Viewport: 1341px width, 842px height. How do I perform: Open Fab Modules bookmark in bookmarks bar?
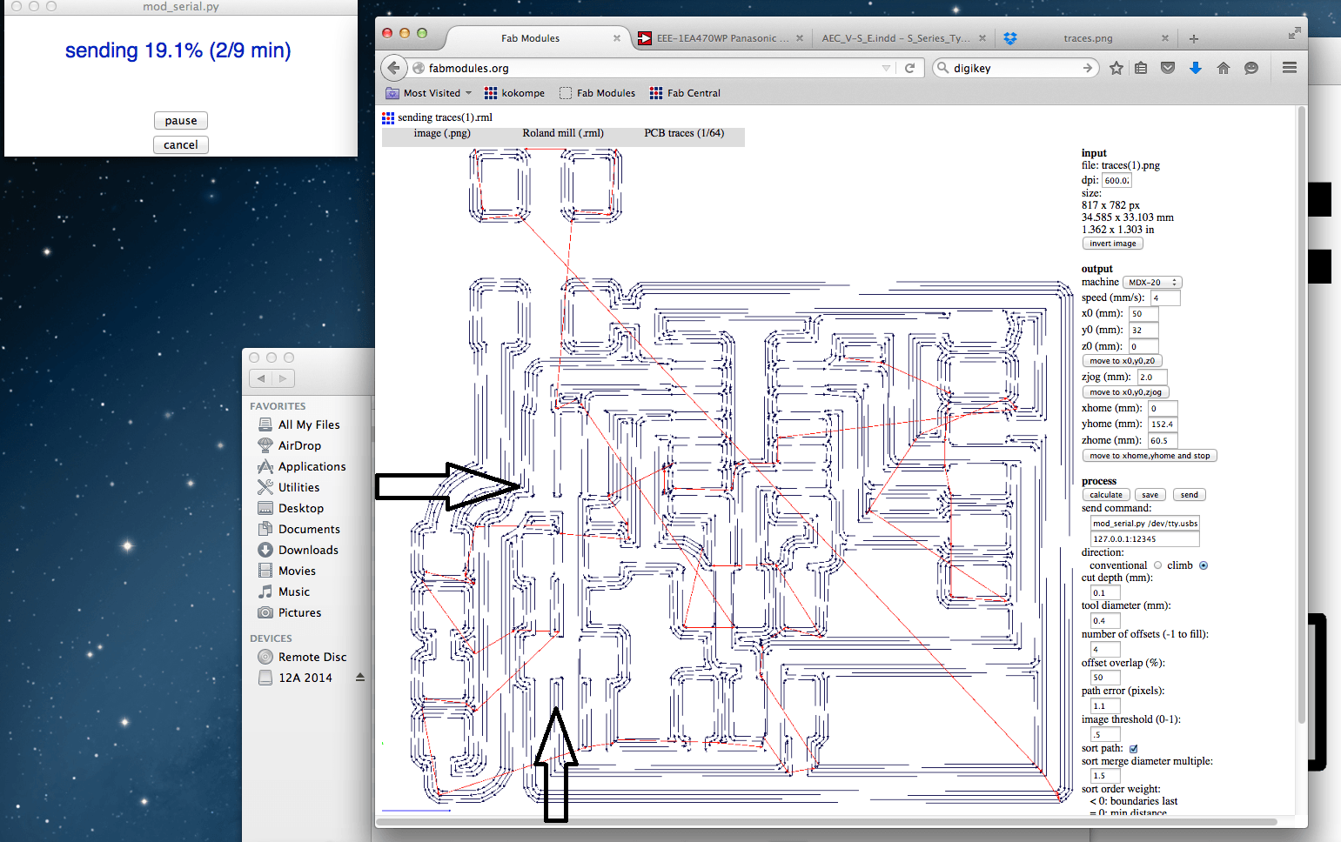pos(597,93)
